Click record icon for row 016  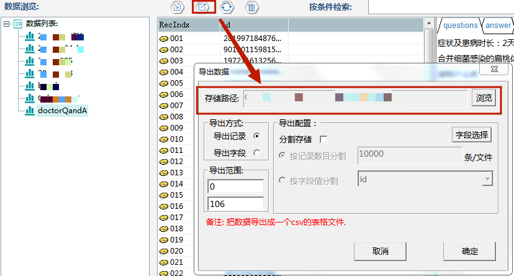click(x=164, y=206)
